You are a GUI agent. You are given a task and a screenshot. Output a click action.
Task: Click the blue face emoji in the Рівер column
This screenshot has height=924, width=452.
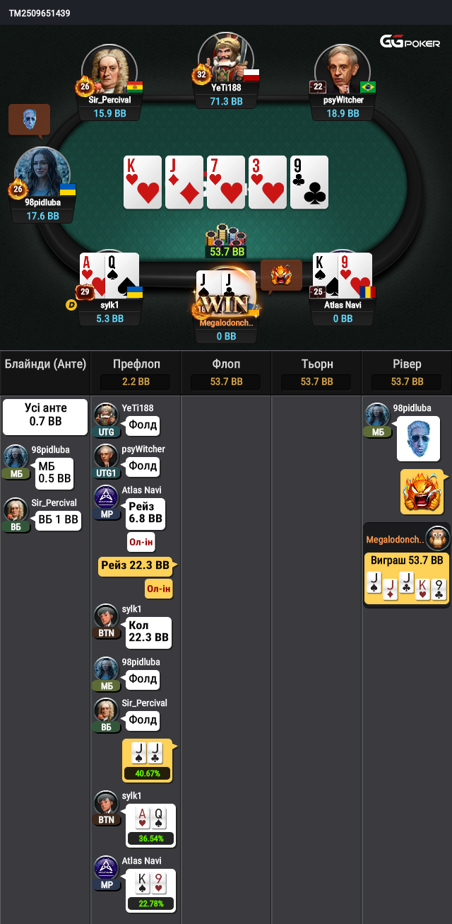tap(418, 439)
